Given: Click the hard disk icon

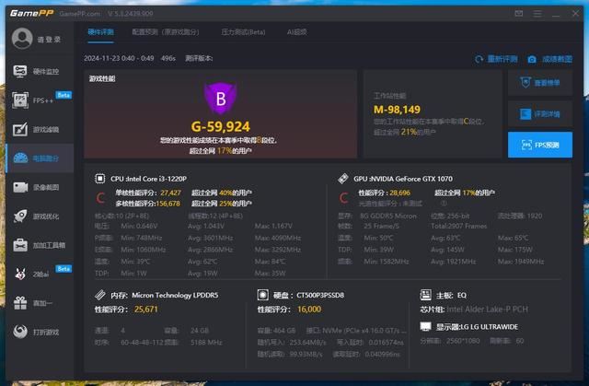Looking at the screenshot, I should pos(263,295).
